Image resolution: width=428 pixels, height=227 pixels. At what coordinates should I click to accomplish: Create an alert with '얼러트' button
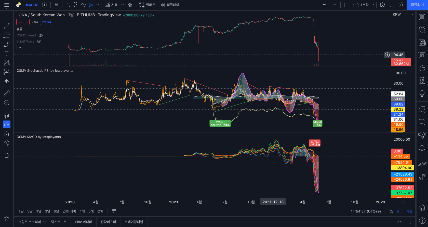coord(147,5)
